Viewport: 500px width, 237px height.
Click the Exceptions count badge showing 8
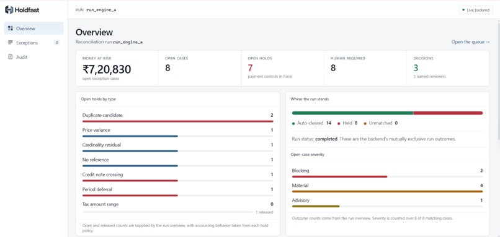click(x=56, y=43)
